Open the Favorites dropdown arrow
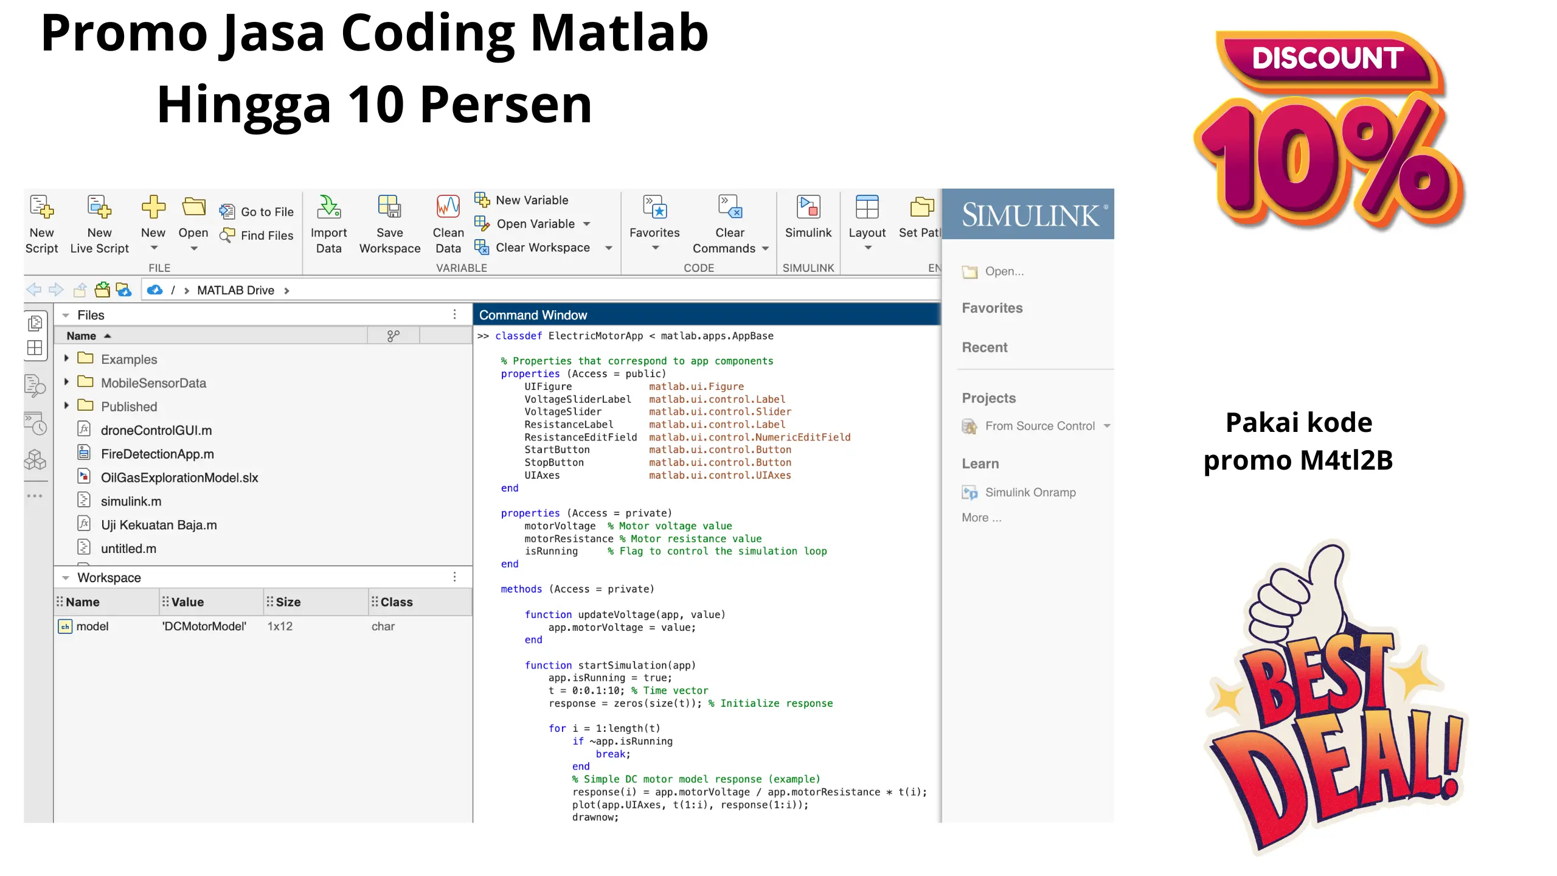1557x876 pixels. pyautogui.click(x=655, y=248)
